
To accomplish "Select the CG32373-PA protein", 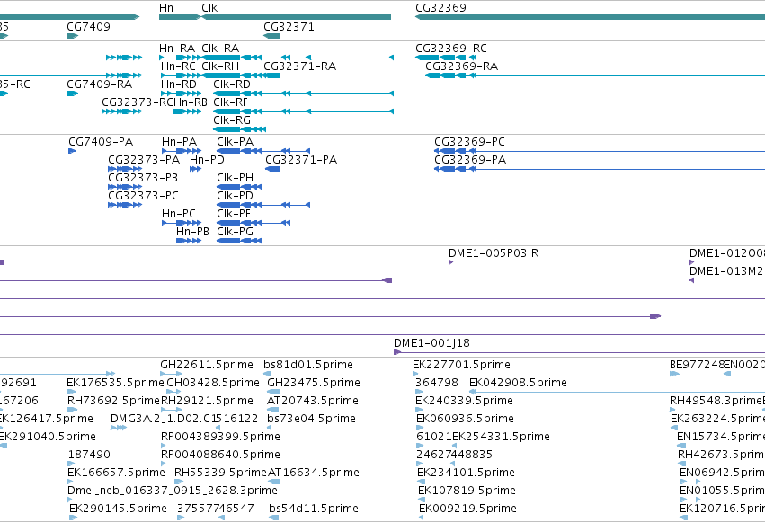I will [x=144, y=160].
